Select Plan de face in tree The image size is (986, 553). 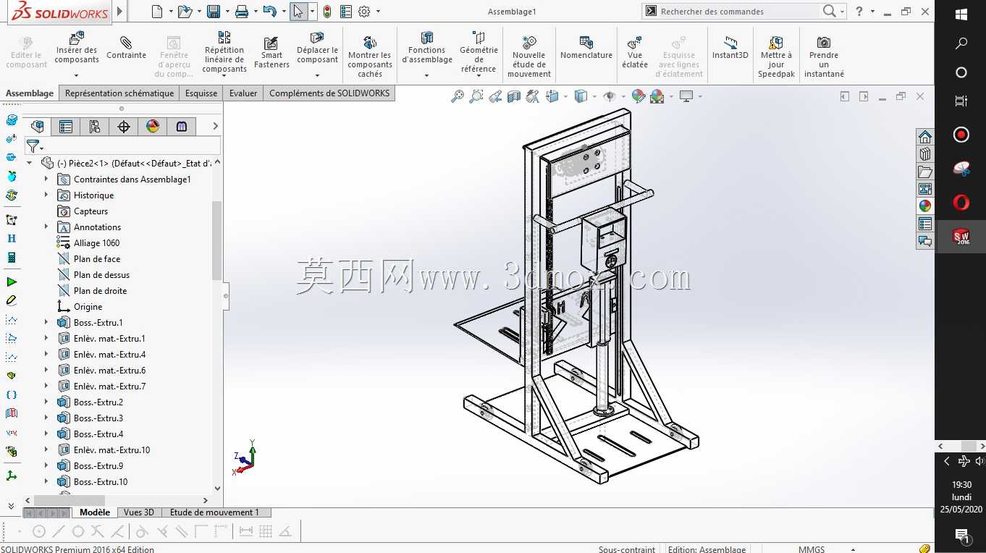click(97, 258)
